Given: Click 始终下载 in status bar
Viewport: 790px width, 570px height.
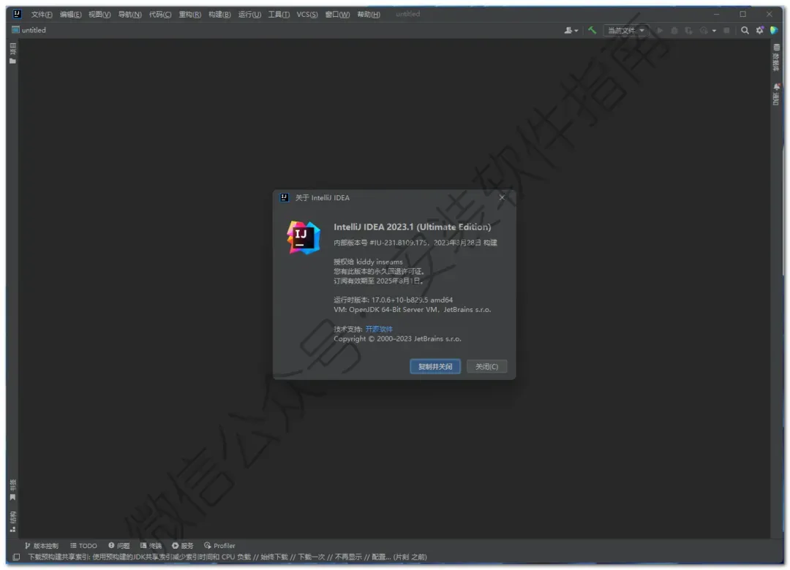Looking at the screenshot, I should pyautogui.click(x=274, y=557).
